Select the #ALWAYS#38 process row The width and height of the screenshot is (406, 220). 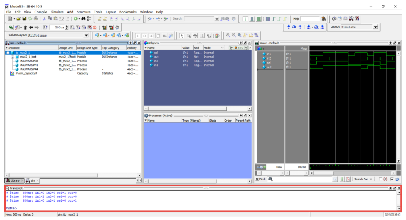click(x=73, y=61)
